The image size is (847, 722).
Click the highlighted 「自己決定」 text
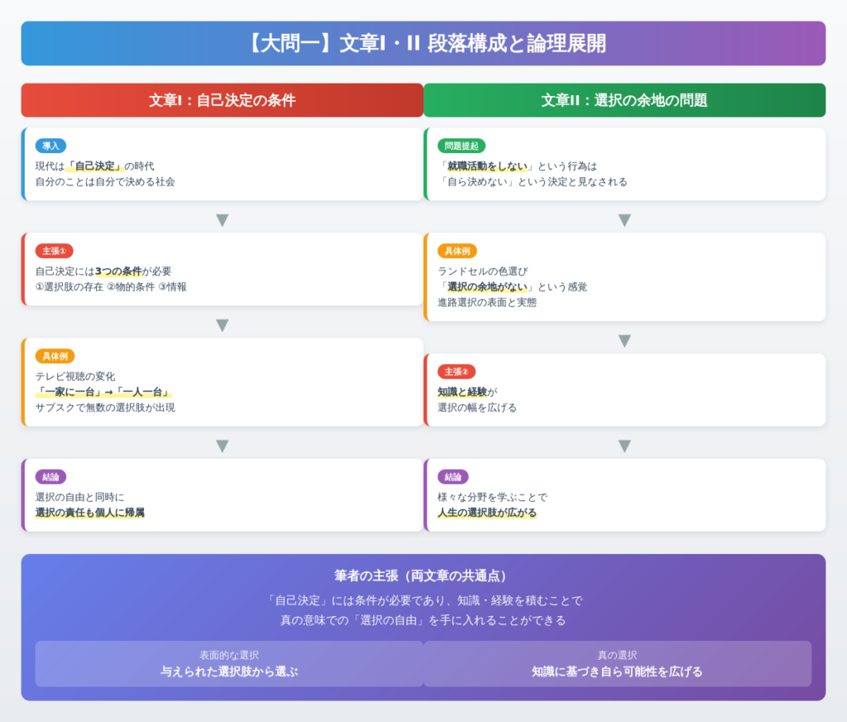94,165
